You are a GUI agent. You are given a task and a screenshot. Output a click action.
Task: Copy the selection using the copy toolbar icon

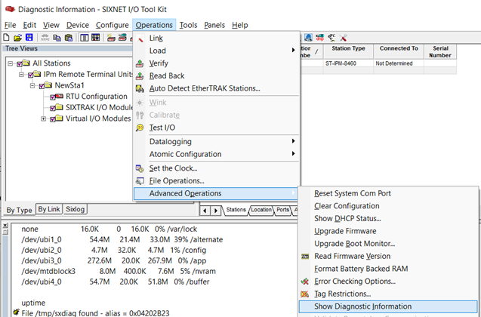57,38
